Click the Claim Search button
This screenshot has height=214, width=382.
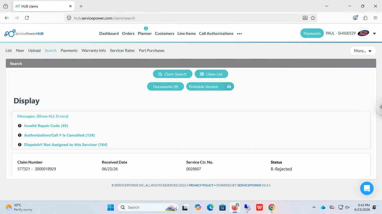point(173,74)
